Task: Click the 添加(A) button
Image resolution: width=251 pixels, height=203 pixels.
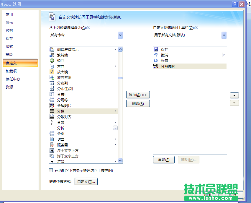Action: pos(137,95)
